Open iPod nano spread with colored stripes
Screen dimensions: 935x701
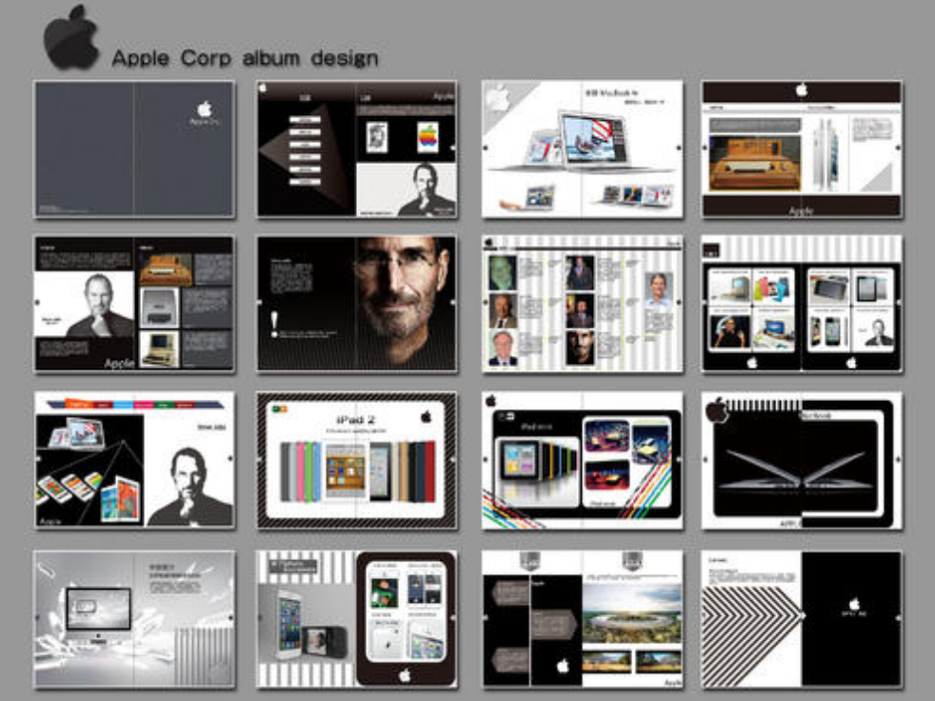[x=582, y=460]
